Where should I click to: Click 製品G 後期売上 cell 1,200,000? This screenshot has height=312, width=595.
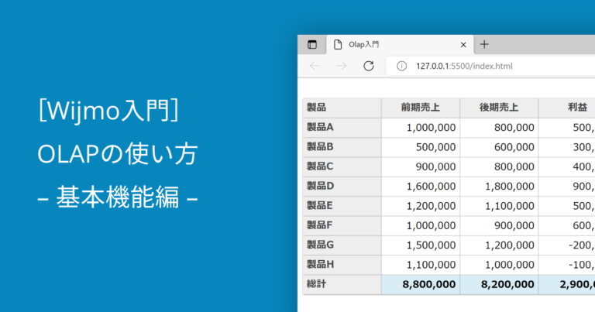tap(499, 245)
